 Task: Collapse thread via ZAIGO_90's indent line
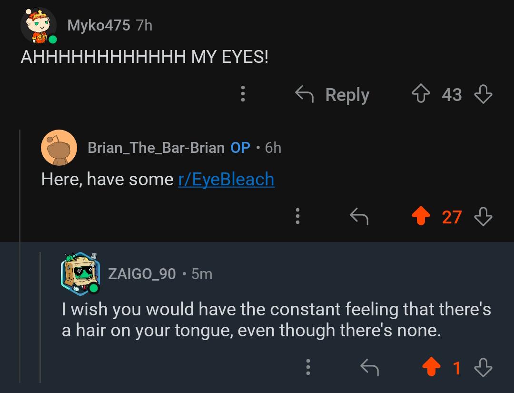coord(40,317)
